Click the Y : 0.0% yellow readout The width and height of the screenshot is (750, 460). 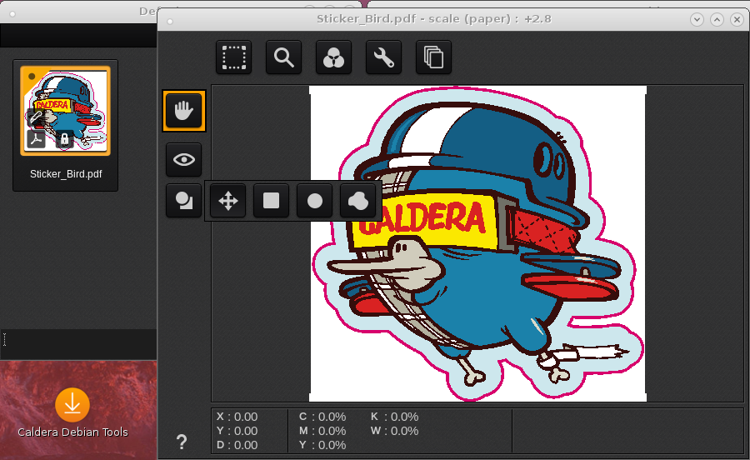coord(322,445)
